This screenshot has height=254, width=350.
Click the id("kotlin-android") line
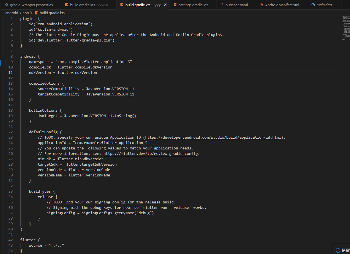(51, 30)
